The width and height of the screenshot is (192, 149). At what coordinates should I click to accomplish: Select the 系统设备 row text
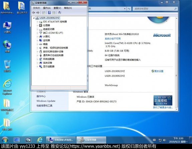click(x=47, y=63)
